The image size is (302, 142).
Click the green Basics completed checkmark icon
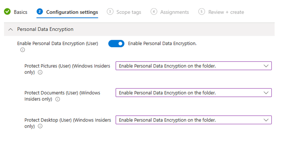click(x=7, y=12)
